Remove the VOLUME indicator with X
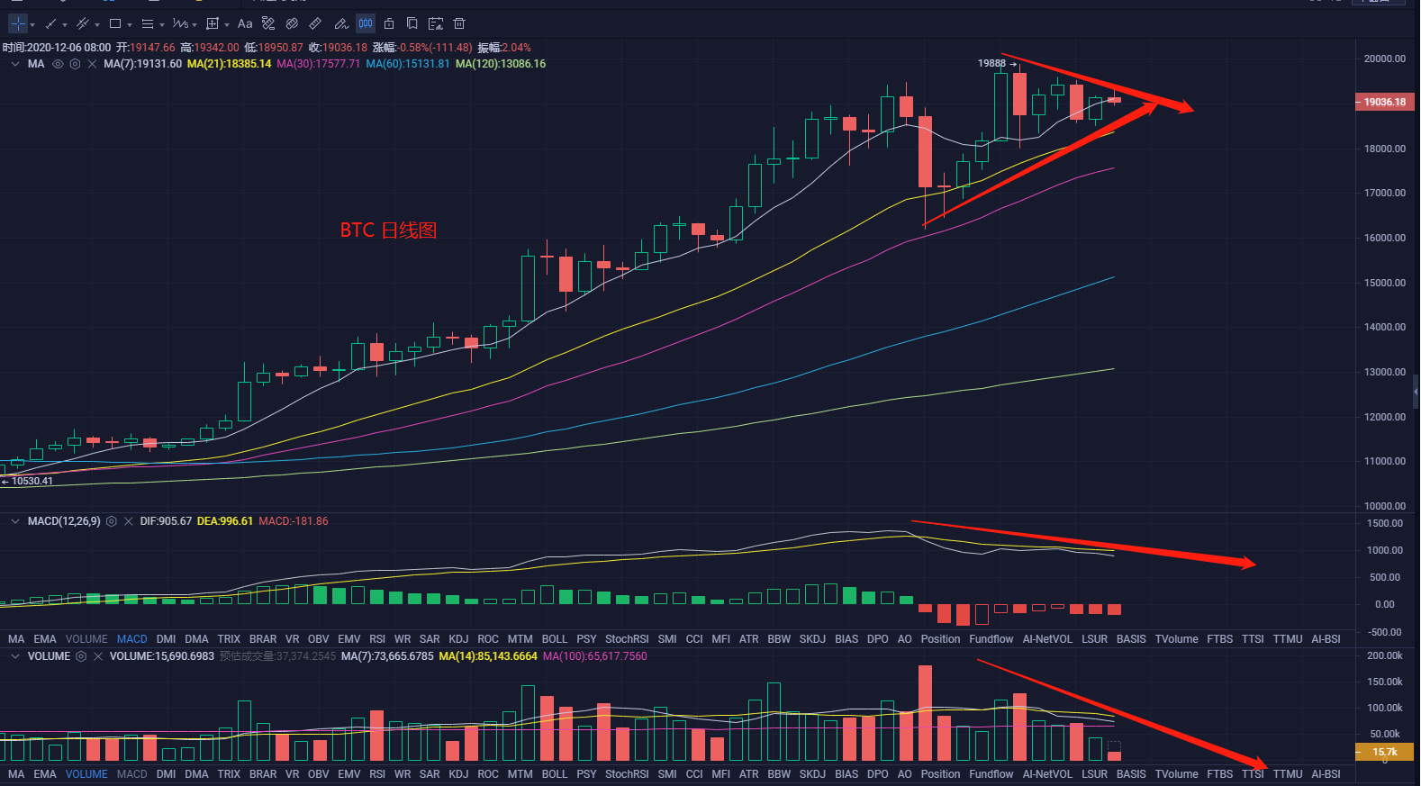Viewport: 1421px width, 786px height. pos(98,656)
